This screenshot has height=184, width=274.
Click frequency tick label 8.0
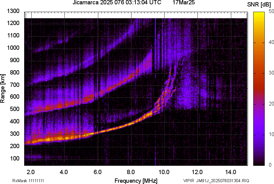click(x=131, y=172)
